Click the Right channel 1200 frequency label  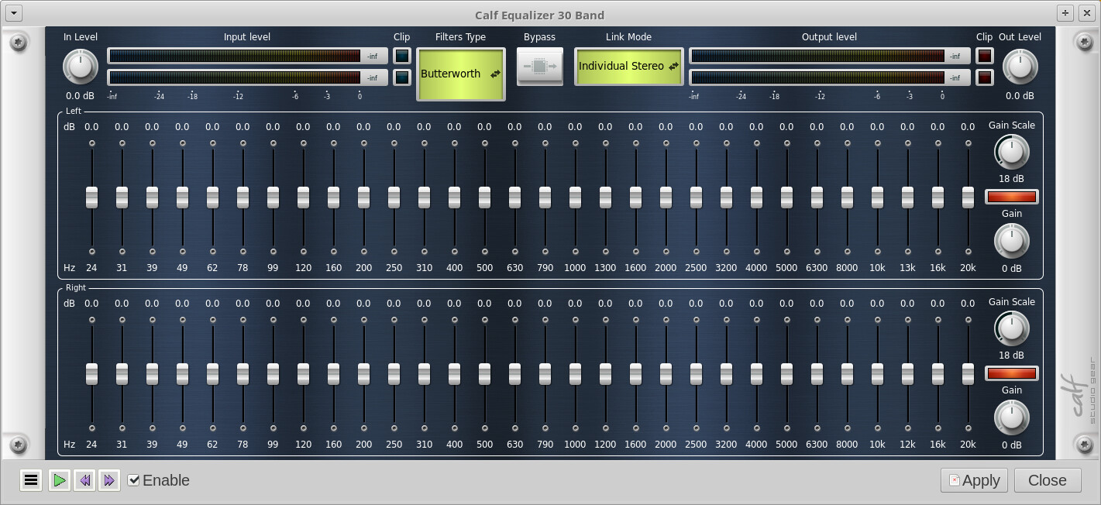[x=605, y=445]
